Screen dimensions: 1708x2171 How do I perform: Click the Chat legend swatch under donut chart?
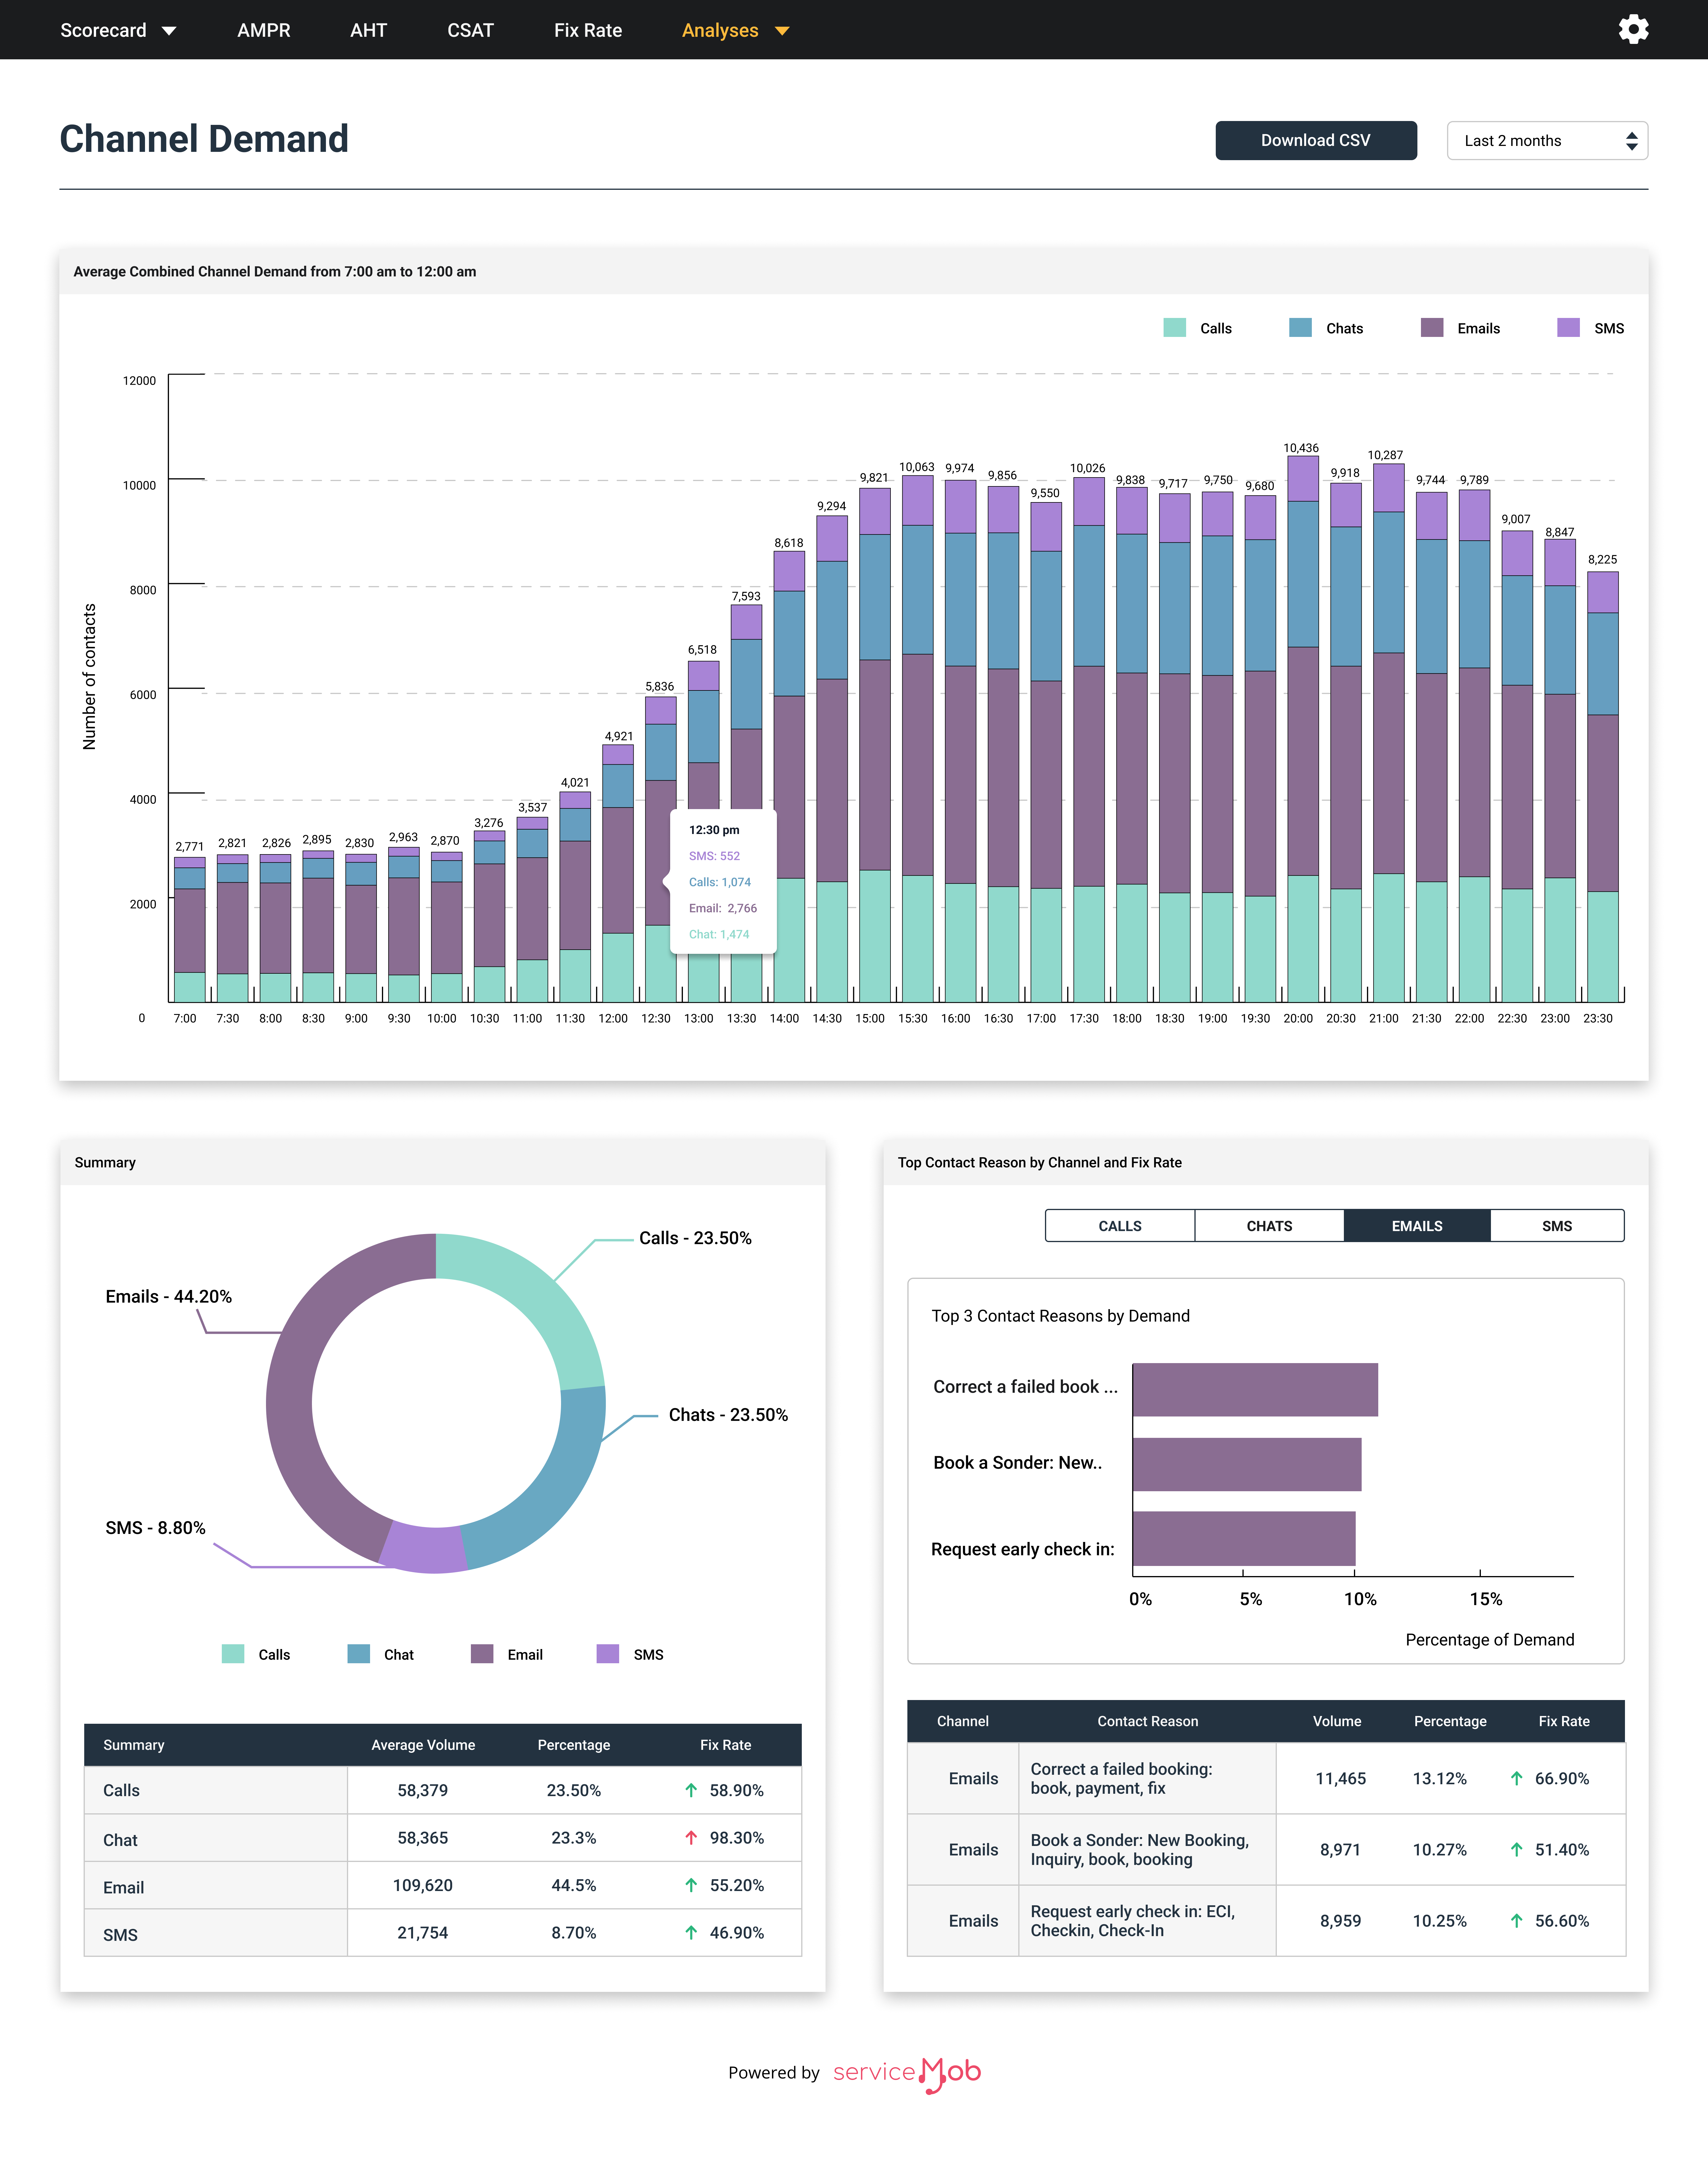(x=359, y=1654)
